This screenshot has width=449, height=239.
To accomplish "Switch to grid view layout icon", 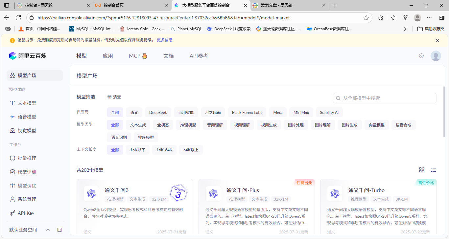I will (x=422, y=170).
